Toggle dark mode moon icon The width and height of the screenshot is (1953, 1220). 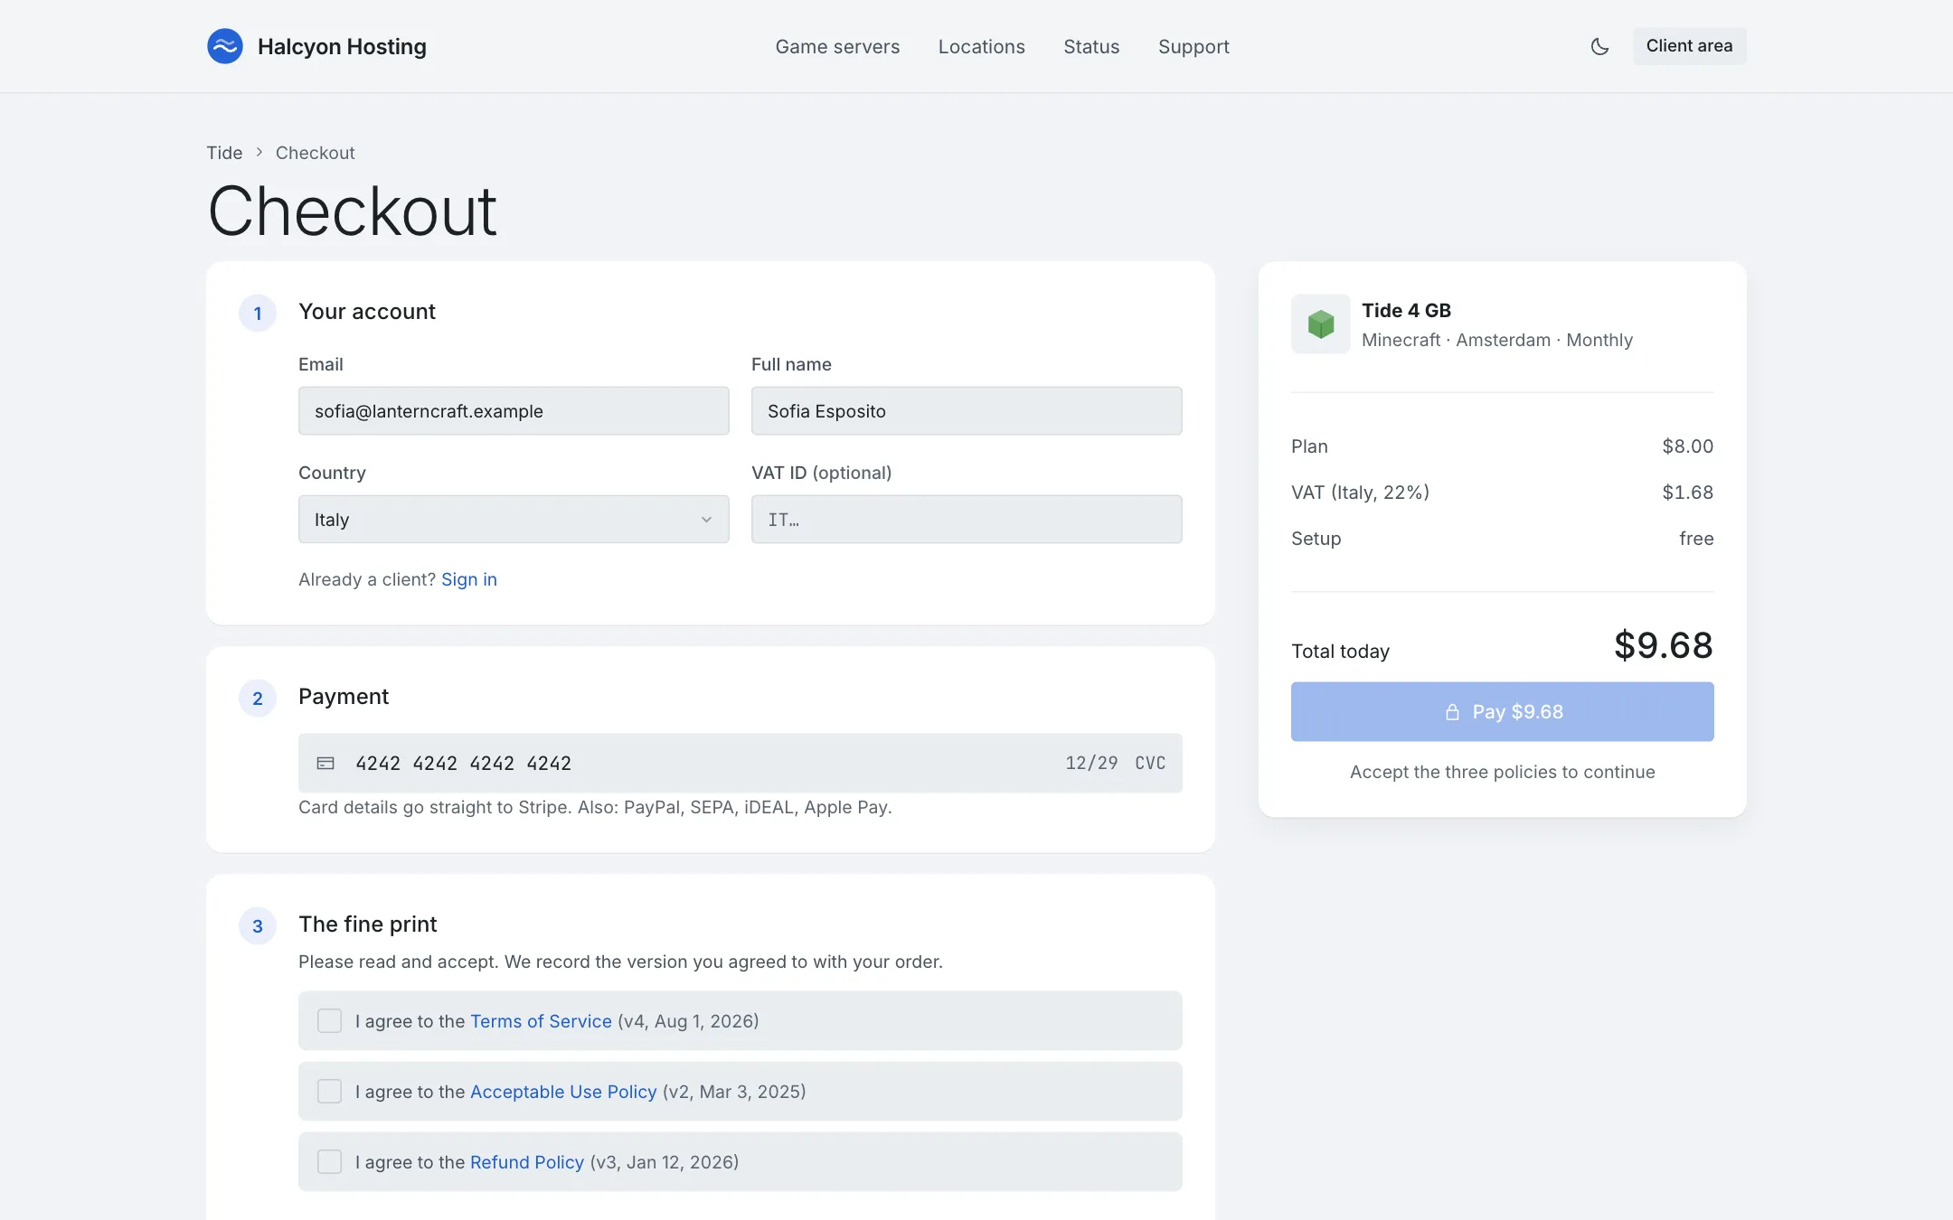[x=1599, y=46]
